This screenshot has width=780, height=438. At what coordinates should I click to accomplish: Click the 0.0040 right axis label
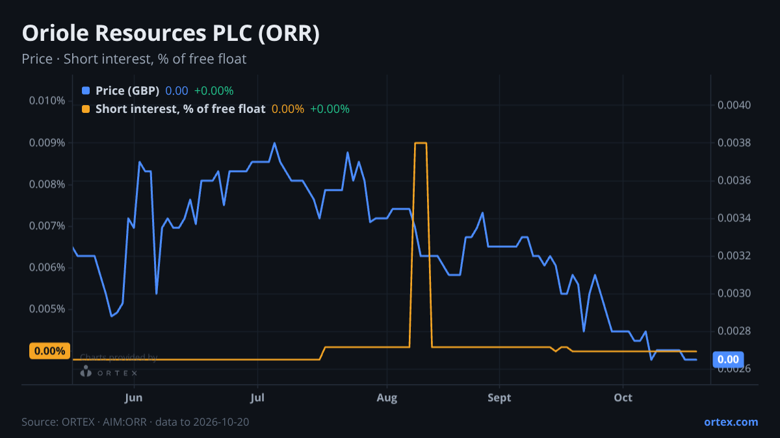click(x=734, y=105)
